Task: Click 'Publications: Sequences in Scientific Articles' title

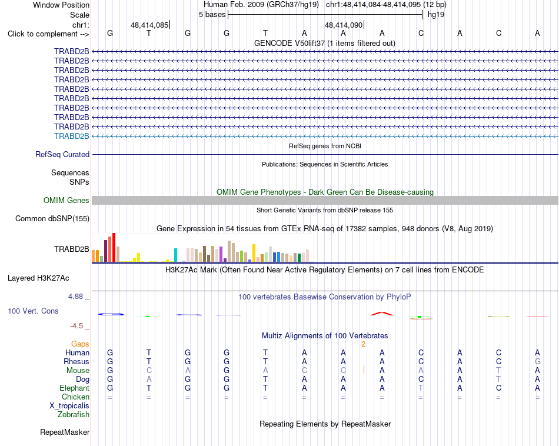Action: [x=325, y=164]
